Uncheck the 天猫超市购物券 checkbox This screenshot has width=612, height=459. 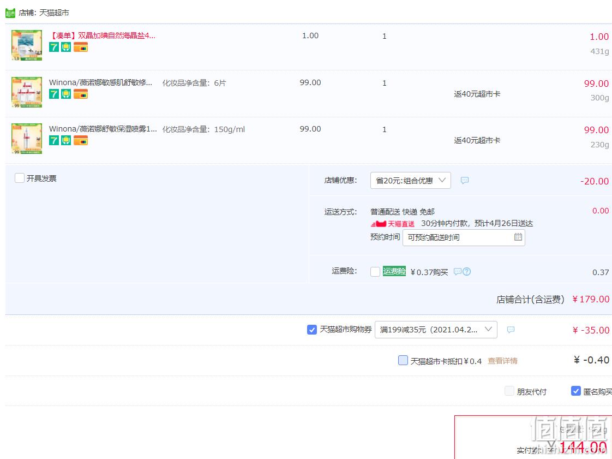point(312,330)
